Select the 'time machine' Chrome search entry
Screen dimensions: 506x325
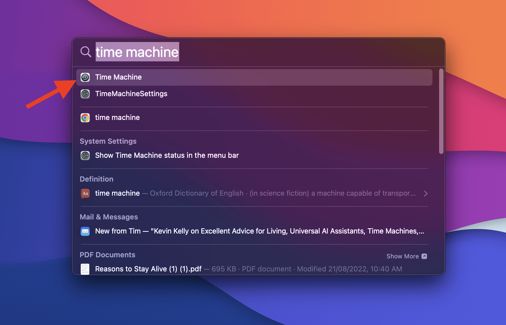117,117
